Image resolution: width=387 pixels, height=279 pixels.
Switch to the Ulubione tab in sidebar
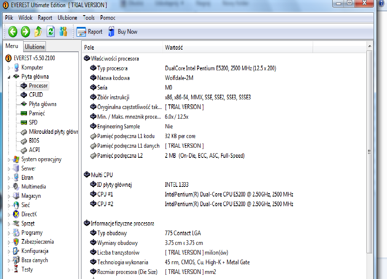(35, 47)
